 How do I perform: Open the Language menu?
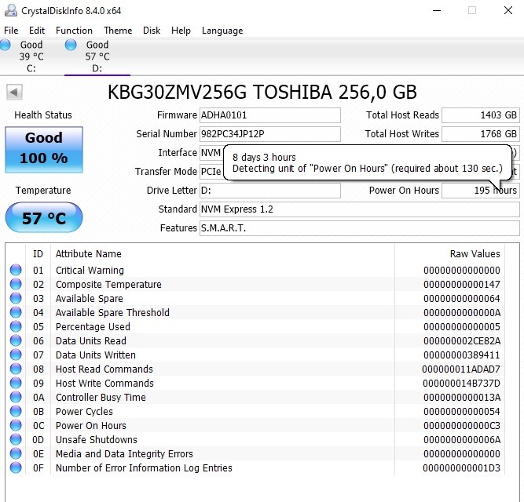(222, 31)
